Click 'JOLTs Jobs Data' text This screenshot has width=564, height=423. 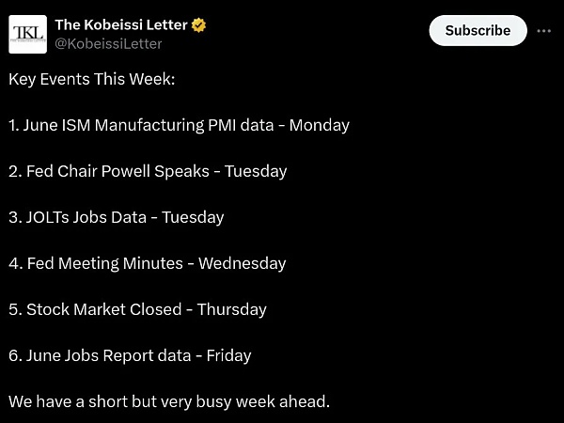tap(86, 217)
